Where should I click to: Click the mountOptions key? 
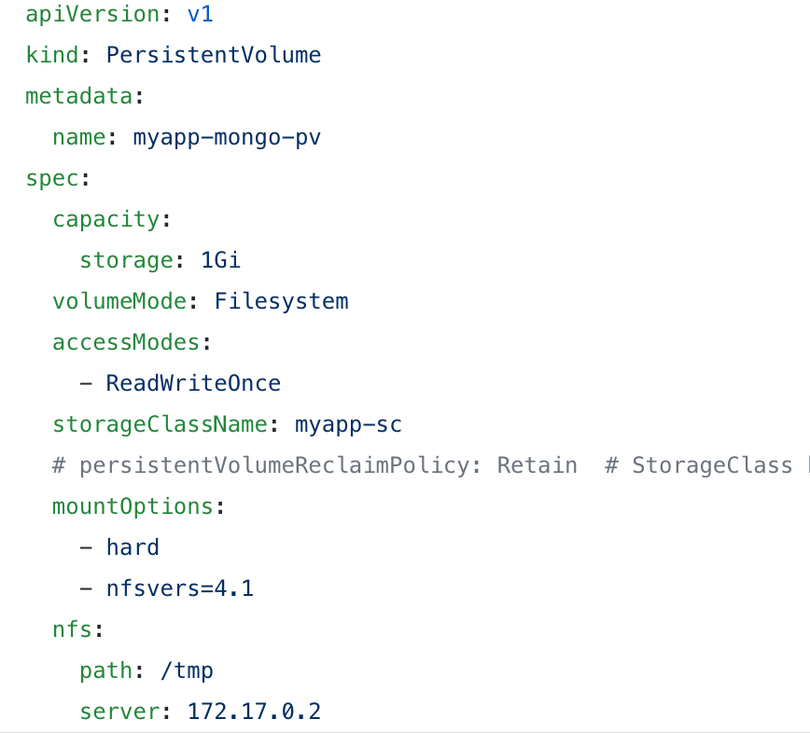point(133,506)
